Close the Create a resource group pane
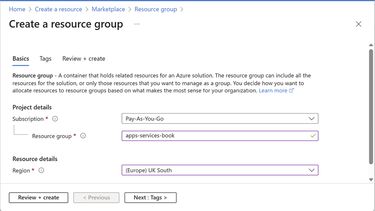Viewport: 375px width, 211px height. (358, 24)
